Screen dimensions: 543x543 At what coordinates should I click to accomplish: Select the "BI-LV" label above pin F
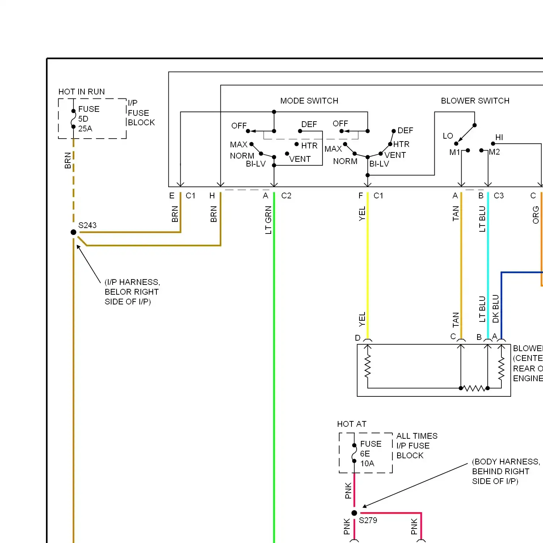point(379,164)
